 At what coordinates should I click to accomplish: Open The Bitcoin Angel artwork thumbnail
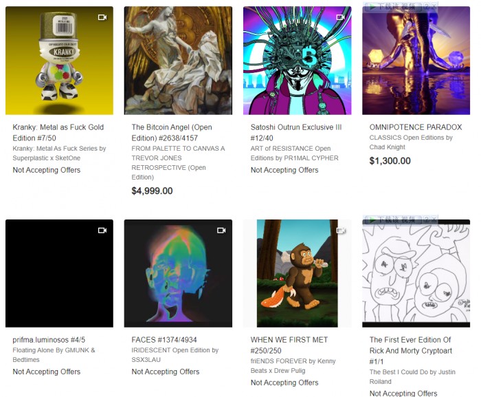(x=178, y=61)
